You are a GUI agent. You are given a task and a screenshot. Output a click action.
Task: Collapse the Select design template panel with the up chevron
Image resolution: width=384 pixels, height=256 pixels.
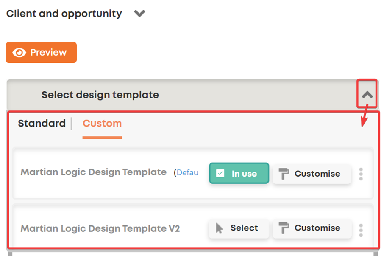pos(367,94)
